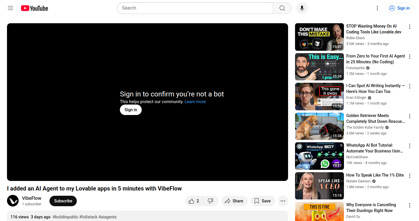Open options menu for Duolingo video
This screenshot has height=221, width=419.
pyautogui.click(x=410, y=205)
